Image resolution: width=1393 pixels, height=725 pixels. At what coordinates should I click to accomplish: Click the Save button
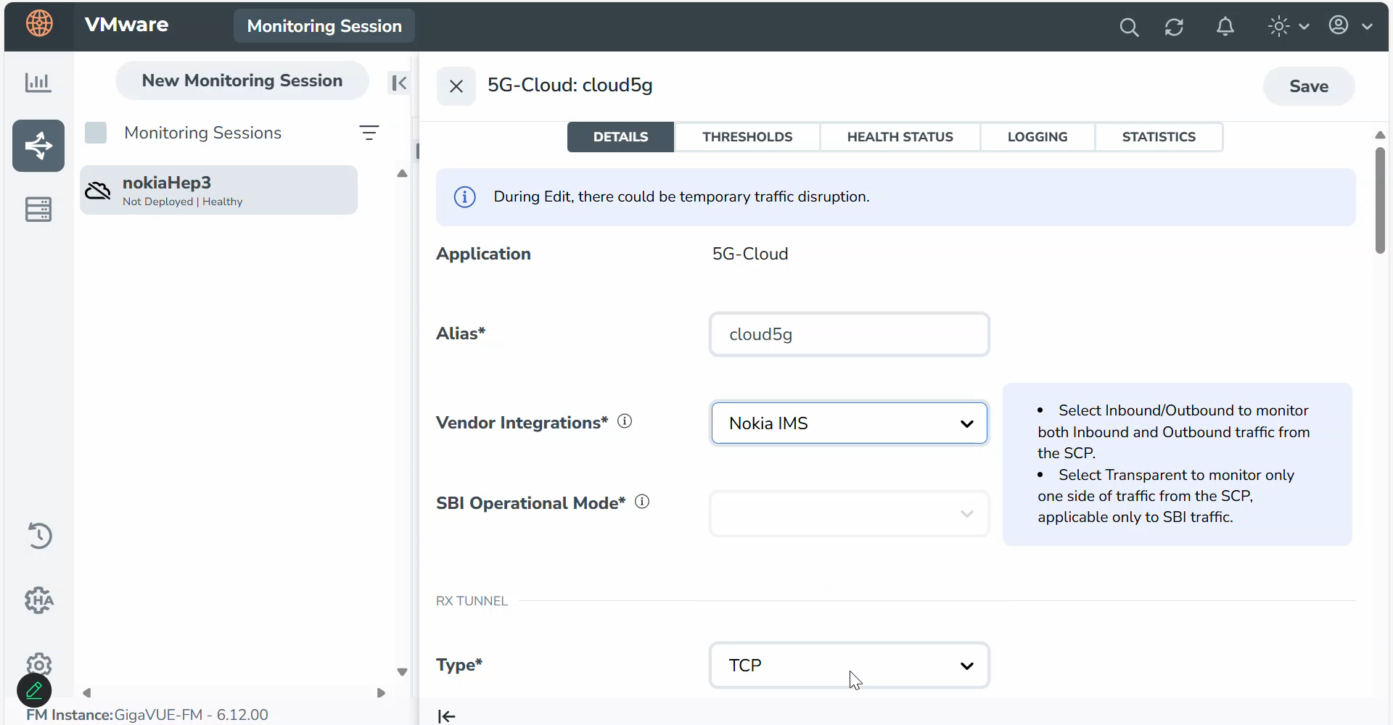tap(1308, 86)
